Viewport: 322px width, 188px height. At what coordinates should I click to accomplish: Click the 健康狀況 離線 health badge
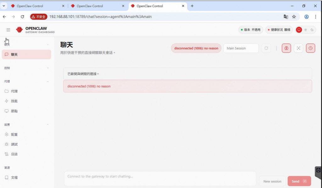[x=279, y=30]
